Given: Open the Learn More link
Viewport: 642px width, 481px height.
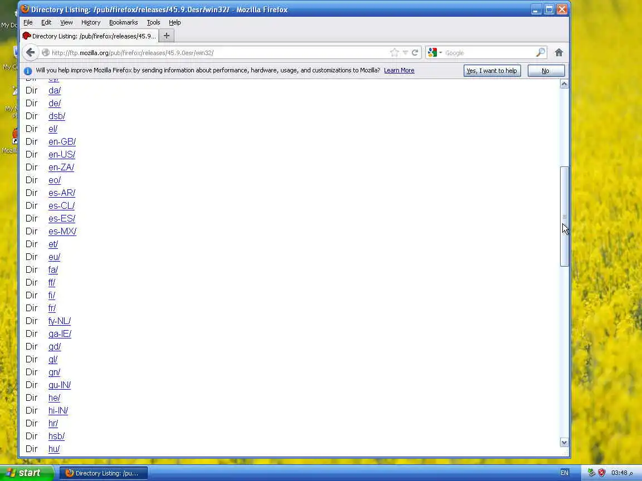Looking at the screenshot, I should coord(399,70).
